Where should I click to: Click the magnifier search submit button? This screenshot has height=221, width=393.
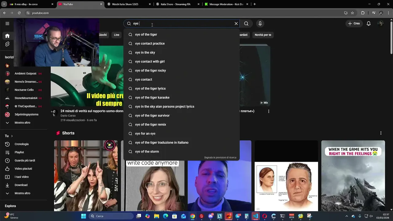coord(246,23)
